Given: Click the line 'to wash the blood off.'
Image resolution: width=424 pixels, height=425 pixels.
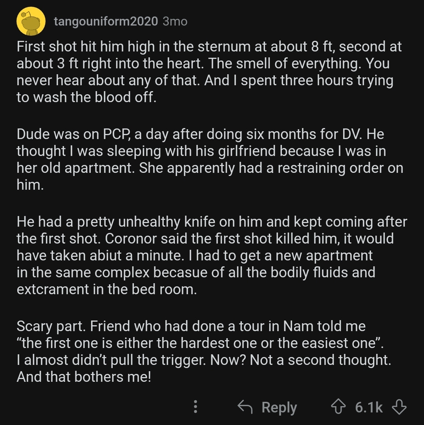Looking at the screenshot, I should 86,97.
